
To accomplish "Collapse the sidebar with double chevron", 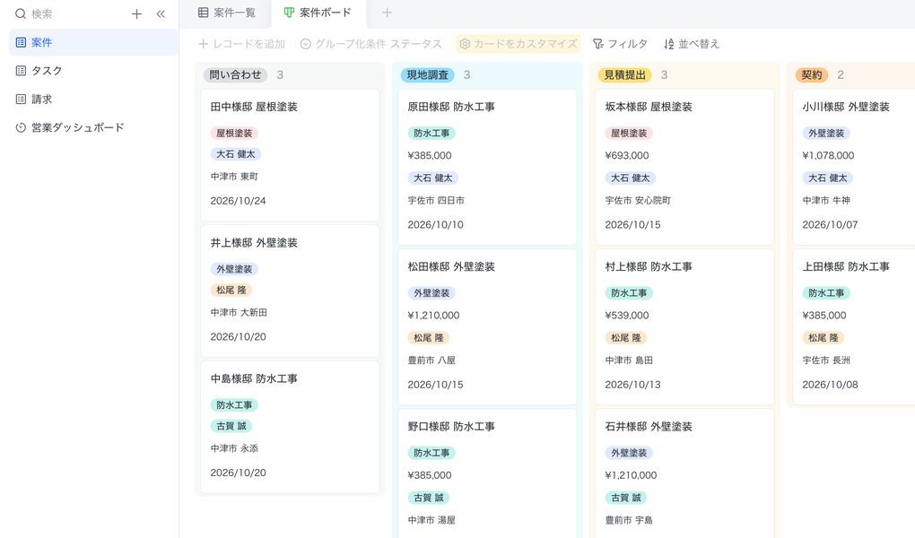I will pyautogui.click(x=161, y=14).
